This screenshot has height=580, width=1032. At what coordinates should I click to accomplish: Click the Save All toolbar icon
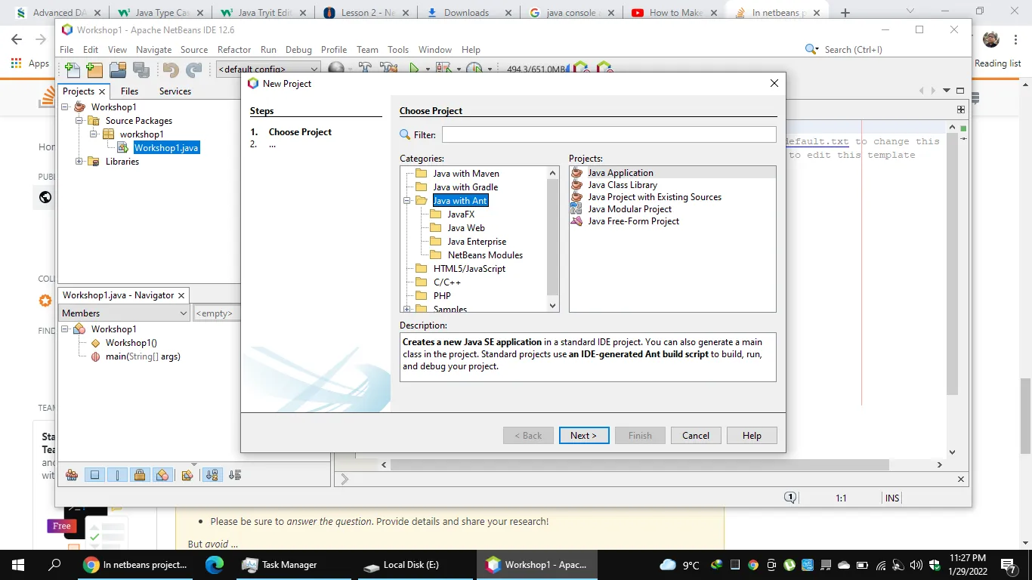pos(141,70)
